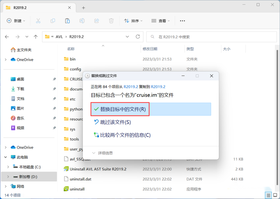This screenshot has height=199, width=280.
Task: Expand 详细信息 in the replace dialog
Action: pyautogui.click(x=102, y=153)
